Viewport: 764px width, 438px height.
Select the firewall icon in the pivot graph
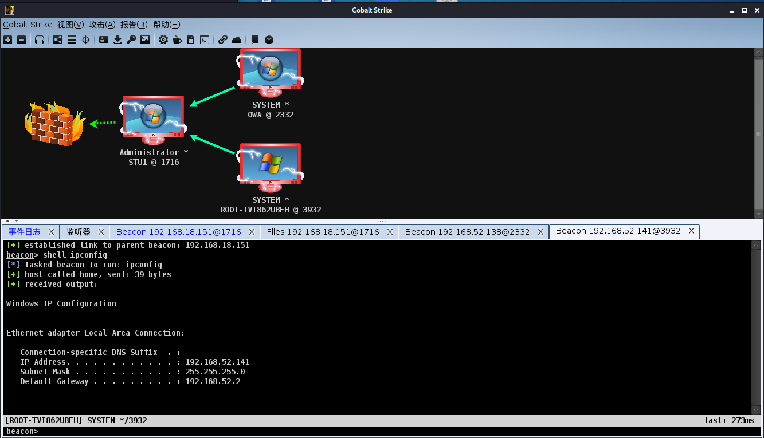[x=54, y=123]
